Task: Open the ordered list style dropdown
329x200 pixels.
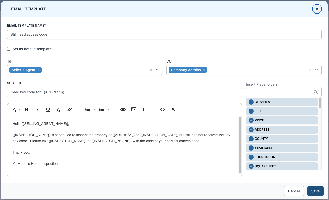Action: coord(94,109)
